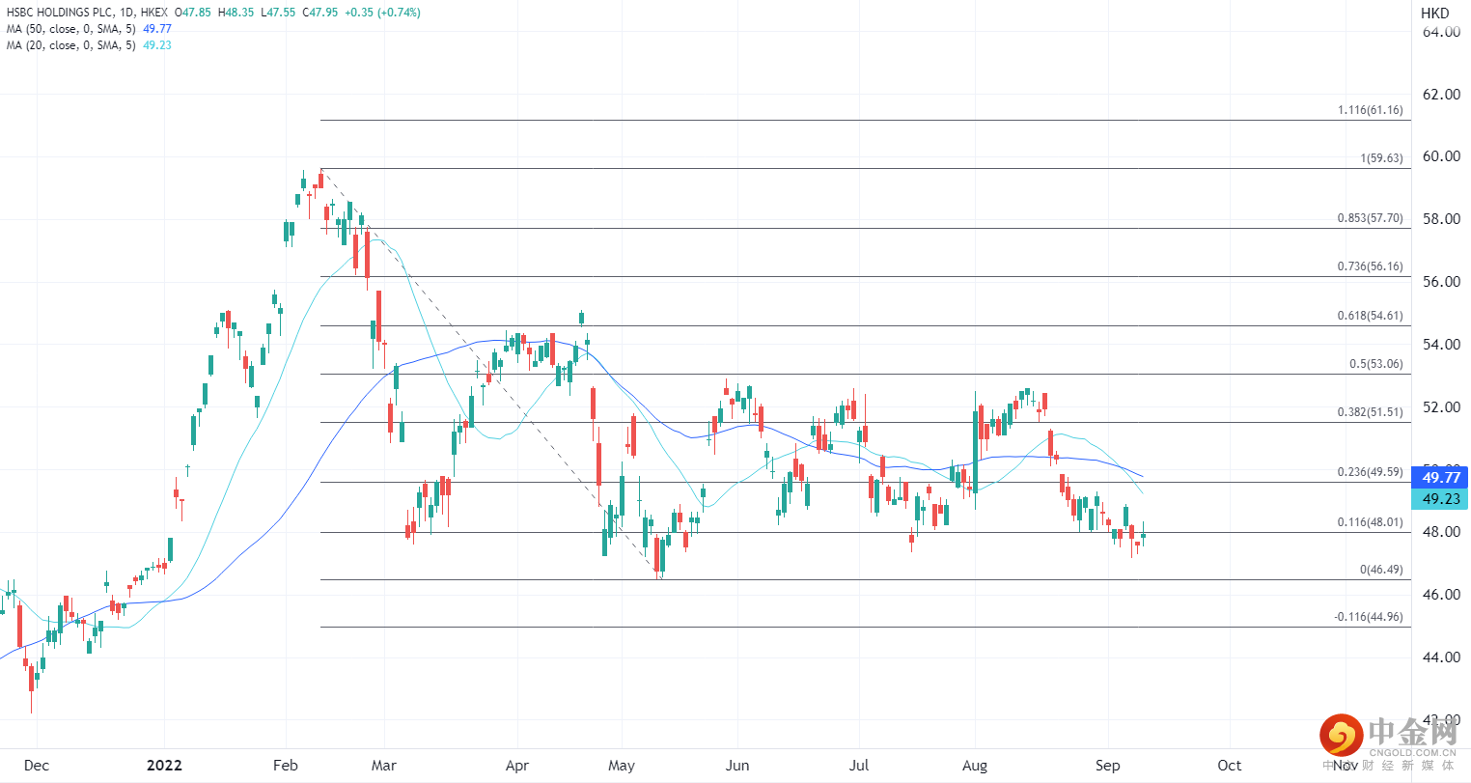Select the cyan 49.23 price tag on the price axis

tap(1440, 499)
